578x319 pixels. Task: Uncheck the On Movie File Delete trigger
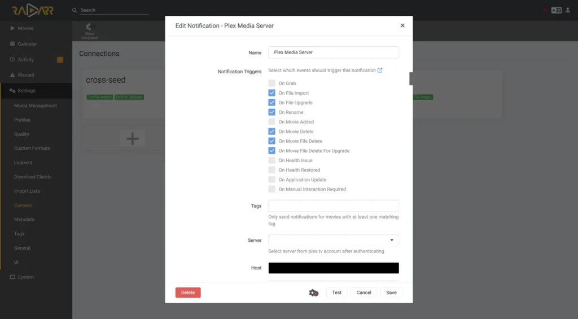[x=272, y=141]
